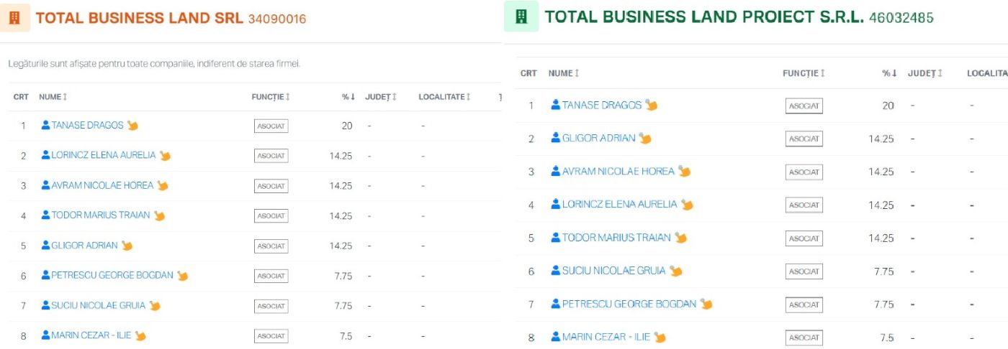Click hand icon next to MARIN CEZAR - ILIE in left table

point(140,335)
